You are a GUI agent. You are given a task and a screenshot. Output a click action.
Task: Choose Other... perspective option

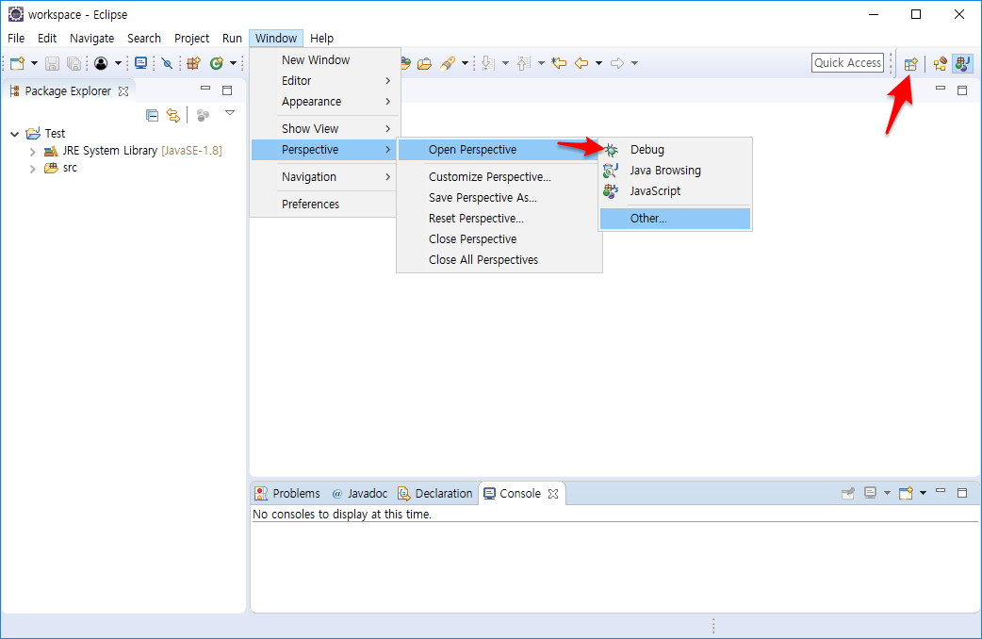click(x=675, y=219)
